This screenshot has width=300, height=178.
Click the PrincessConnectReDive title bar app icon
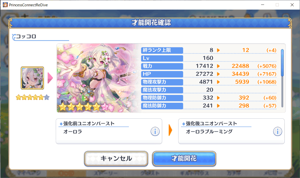click(x=5, y=5)
